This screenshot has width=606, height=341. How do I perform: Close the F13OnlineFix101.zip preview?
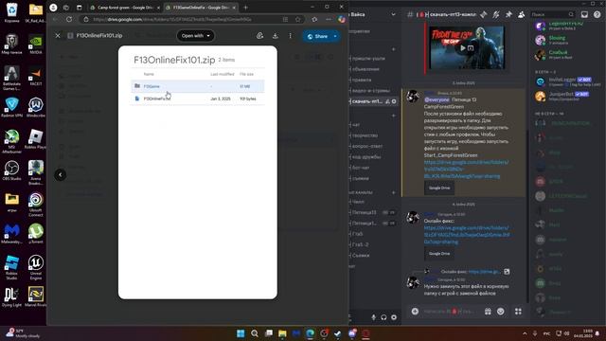[58, 36]
